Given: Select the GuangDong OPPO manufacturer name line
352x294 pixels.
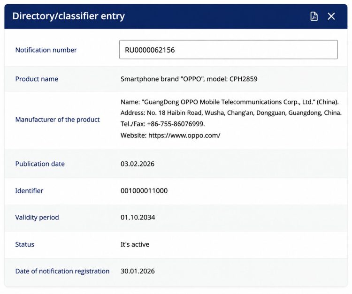Looking at the screenshot, I should [230, 102].
